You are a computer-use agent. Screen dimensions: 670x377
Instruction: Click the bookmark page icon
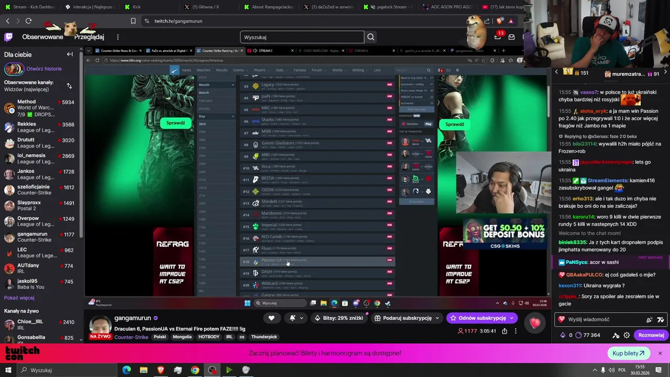133,21
